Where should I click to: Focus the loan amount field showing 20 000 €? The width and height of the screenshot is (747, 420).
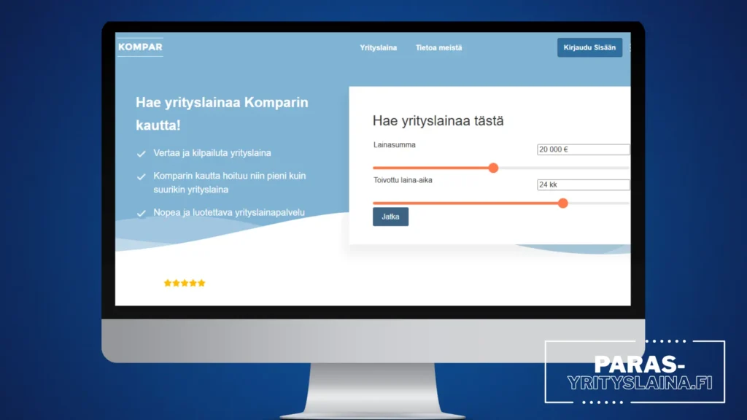click(x=582, y=149)
